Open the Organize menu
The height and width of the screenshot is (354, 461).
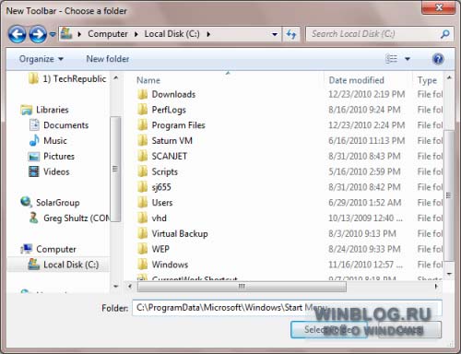(41, 59)
